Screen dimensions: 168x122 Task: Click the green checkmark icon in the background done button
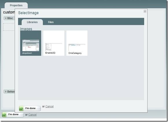(4, 114)
